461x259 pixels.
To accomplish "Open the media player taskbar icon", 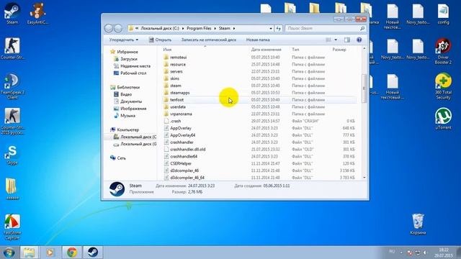I will [50, 253].
